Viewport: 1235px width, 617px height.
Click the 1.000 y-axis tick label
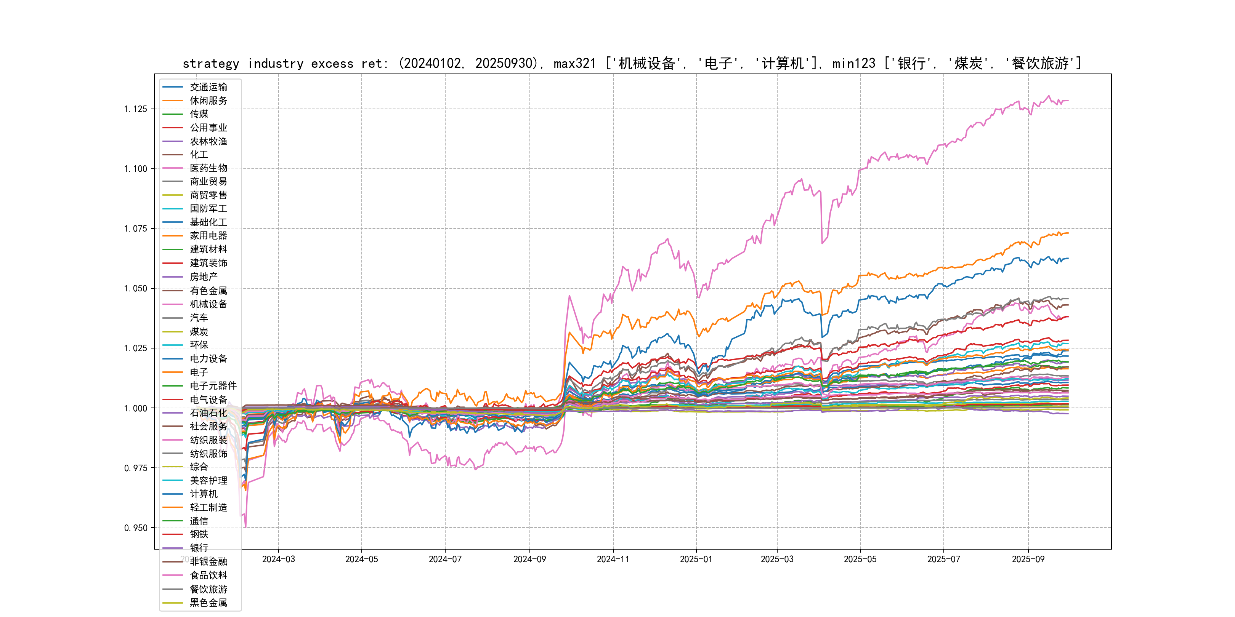[x=135, y=408]
